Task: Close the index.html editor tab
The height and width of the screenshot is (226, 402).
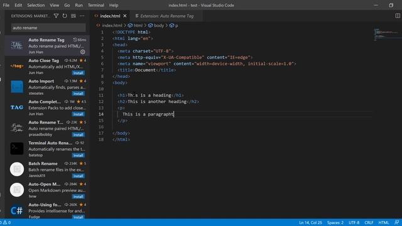Action: pos(125,16)
